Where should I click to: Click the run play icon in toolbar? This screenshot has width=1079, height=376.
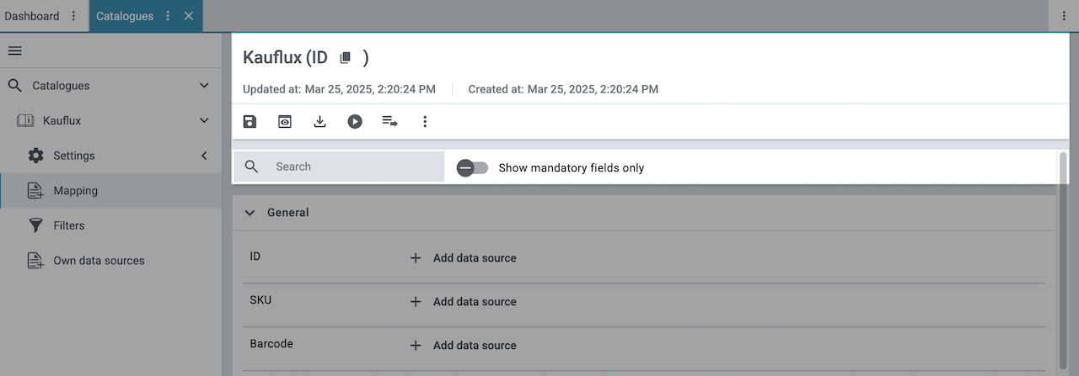pos(355,122)
